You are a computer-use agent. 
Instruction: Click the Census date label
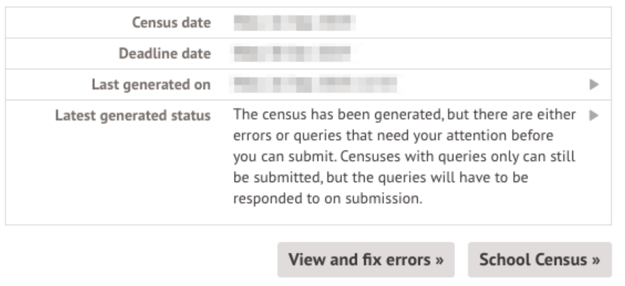coord(171,23)
